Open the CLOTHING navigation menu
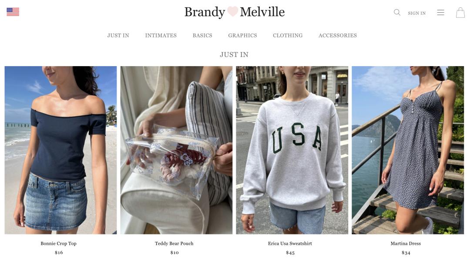This screenshot has height=260, width=470. pyautogui.click(x=288, y=35)
